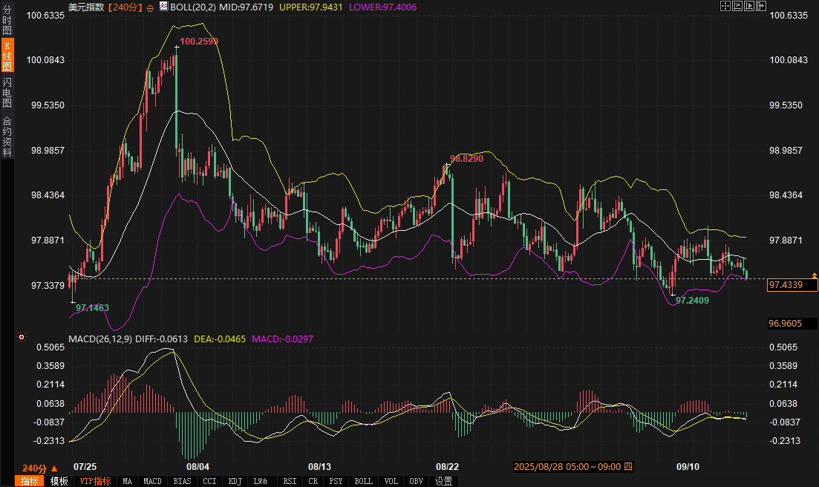Apply the KDJ indicator

tap(235, 481)
